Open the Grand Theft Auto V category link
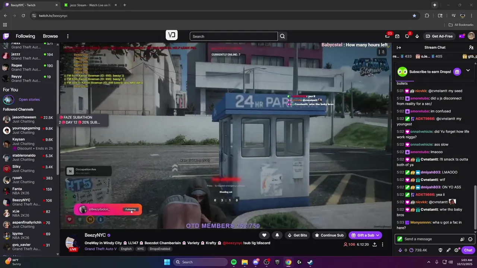 pyautogui.click(x=100, y=249)
